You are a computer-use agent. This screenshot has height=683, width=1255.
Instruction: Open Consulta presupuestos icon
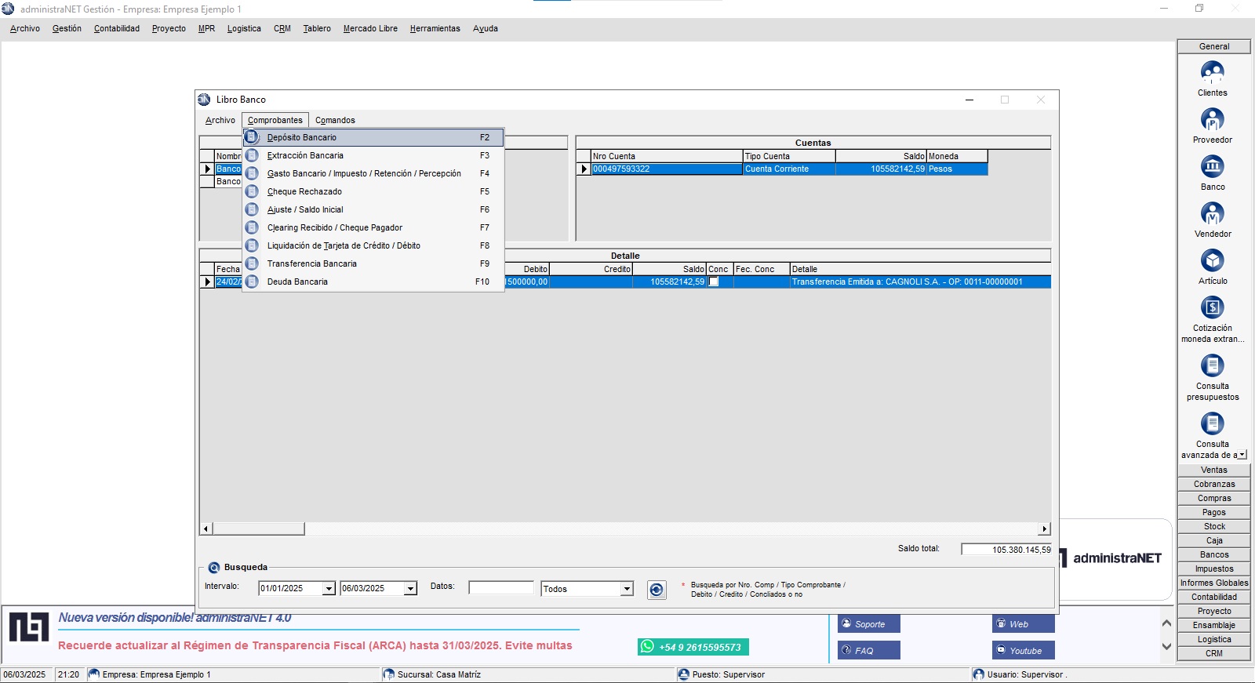click(1212, 365)
